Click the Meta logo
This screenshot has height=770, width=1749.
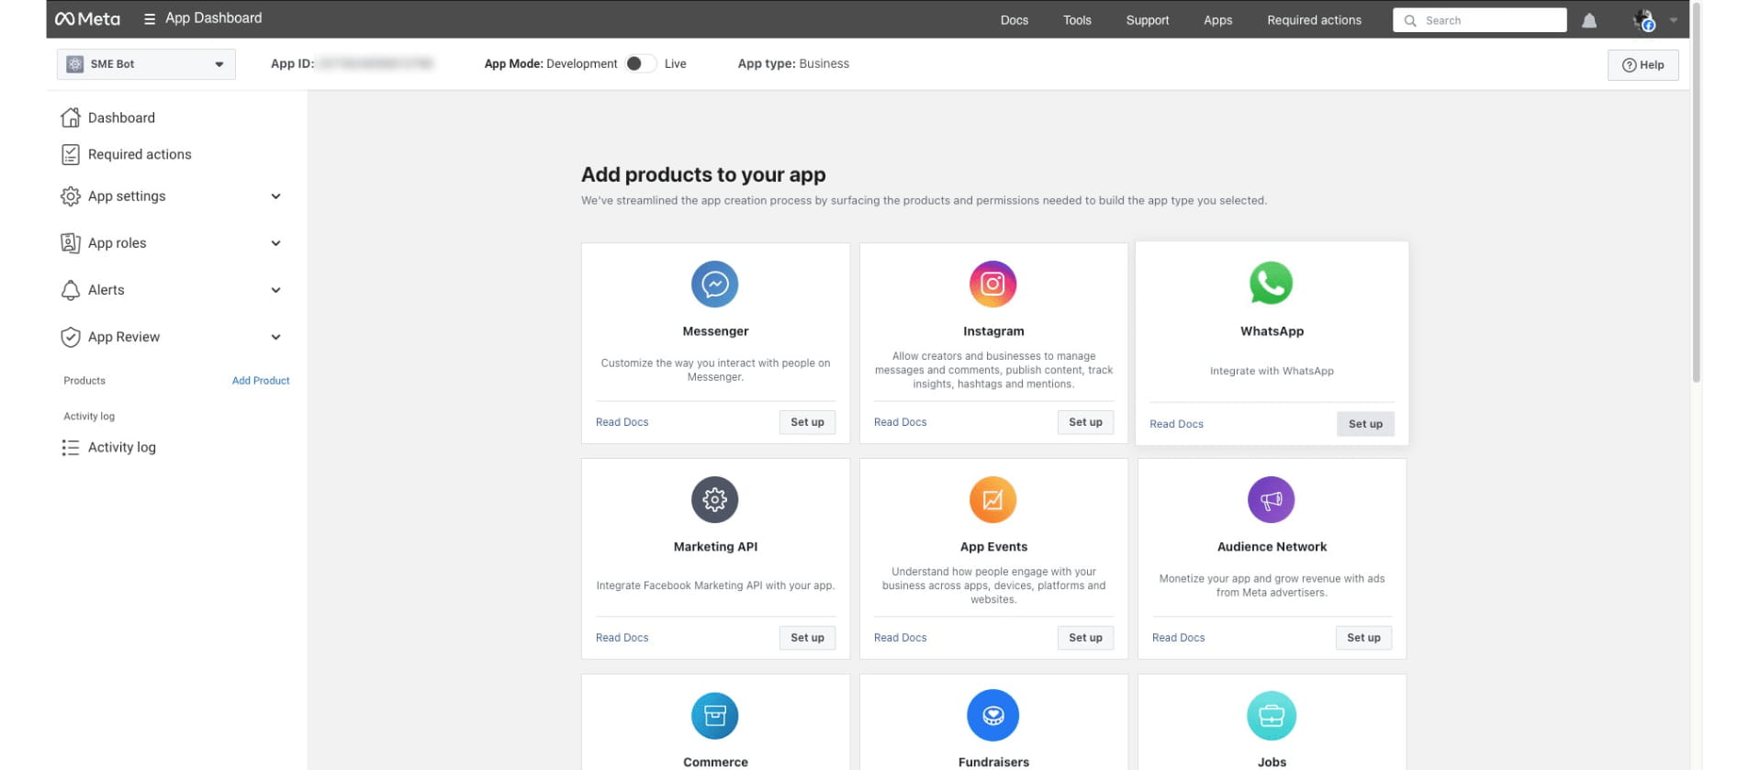(x=87, y=19)
